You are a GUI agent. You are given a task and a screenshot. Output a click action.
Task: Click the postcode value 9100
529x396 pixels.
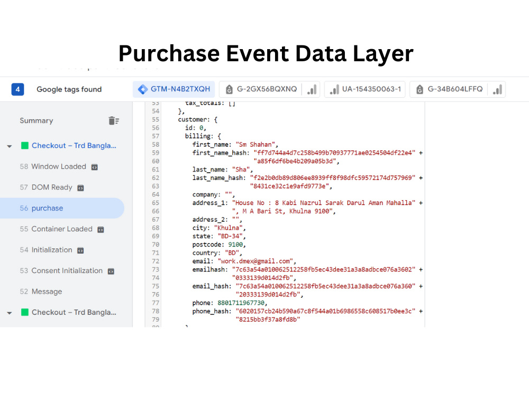(235, 244)
